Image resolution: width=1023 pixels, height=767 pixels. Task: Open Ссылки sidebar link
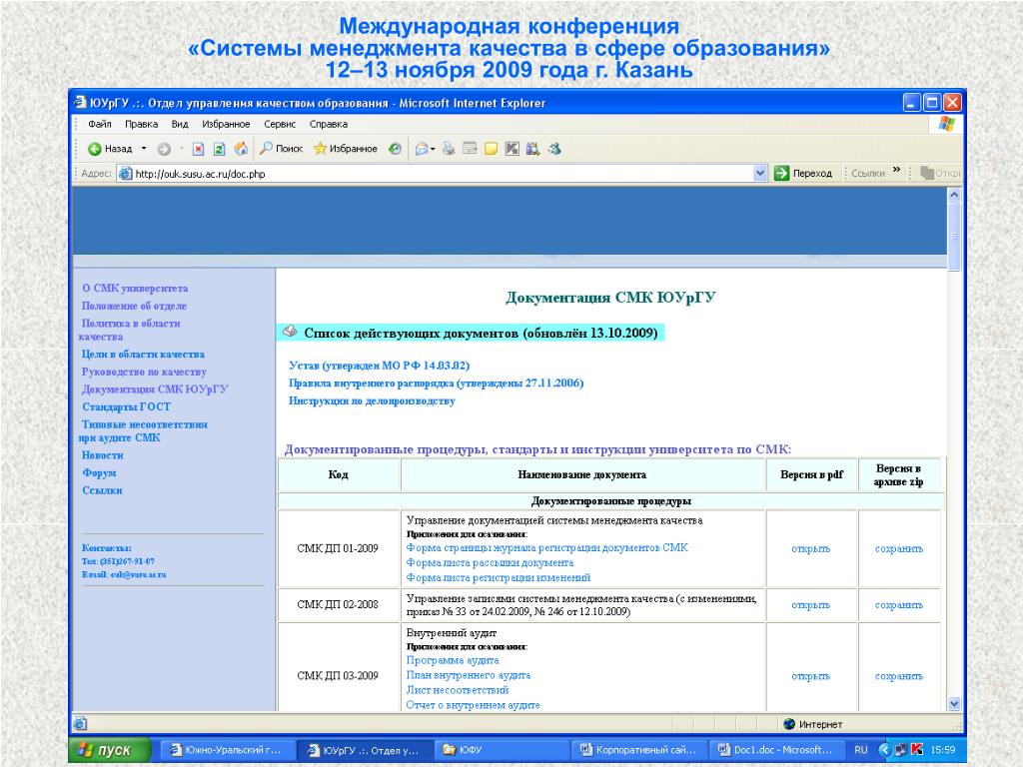(102, 490)
